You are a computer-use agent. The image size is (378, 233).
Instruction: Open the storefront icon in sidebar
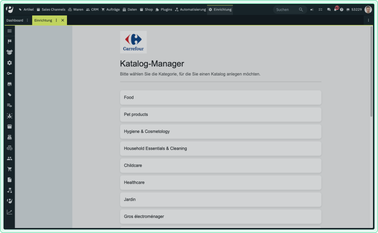click(9, 84)
